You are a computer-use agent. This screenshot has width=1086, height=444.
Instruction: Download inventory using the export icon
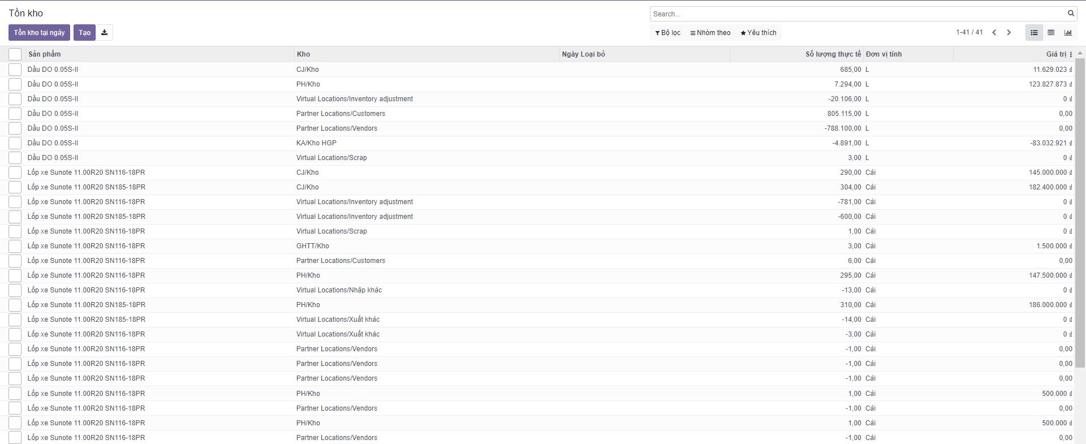pyautogui.click(x=104, y=33)
